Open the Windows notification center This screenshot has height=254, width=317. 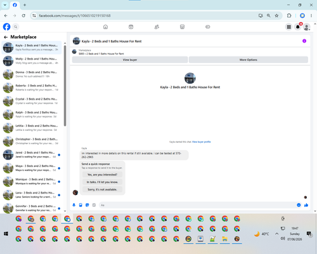pyautogui.click(x=309, y=234)
